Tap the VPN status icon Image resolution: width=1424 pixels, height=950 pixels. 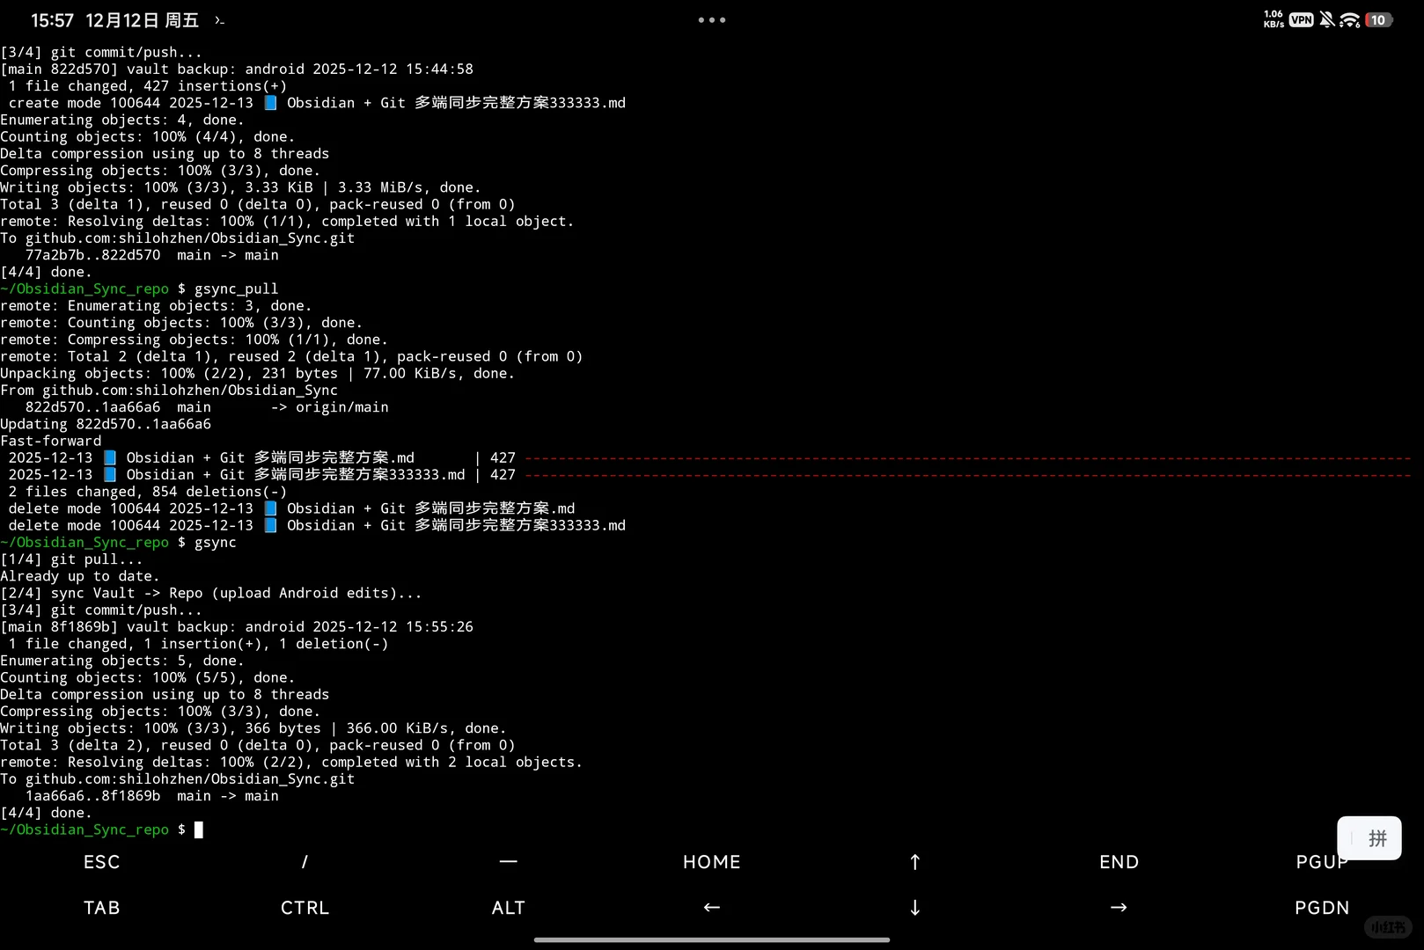click(1300, 19)
